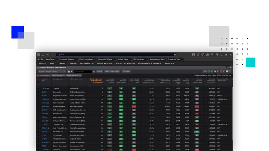Click the back navigation arrow
Viewport: 269px width, 151px height.
(x=48, y=55)
